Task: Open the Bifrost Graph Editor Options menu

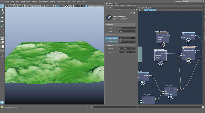Action: [x=123, y=6]
